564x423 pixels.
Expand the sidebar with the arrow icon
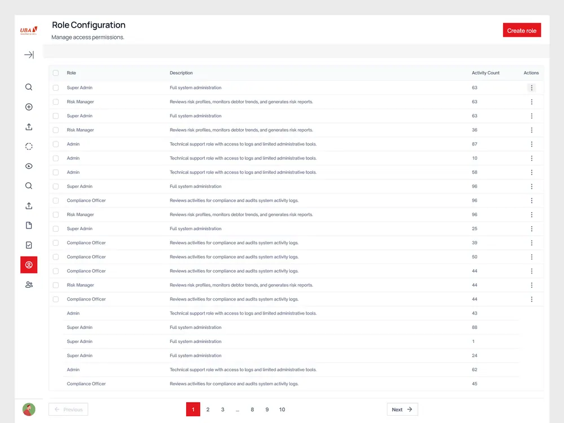[29, 55]
